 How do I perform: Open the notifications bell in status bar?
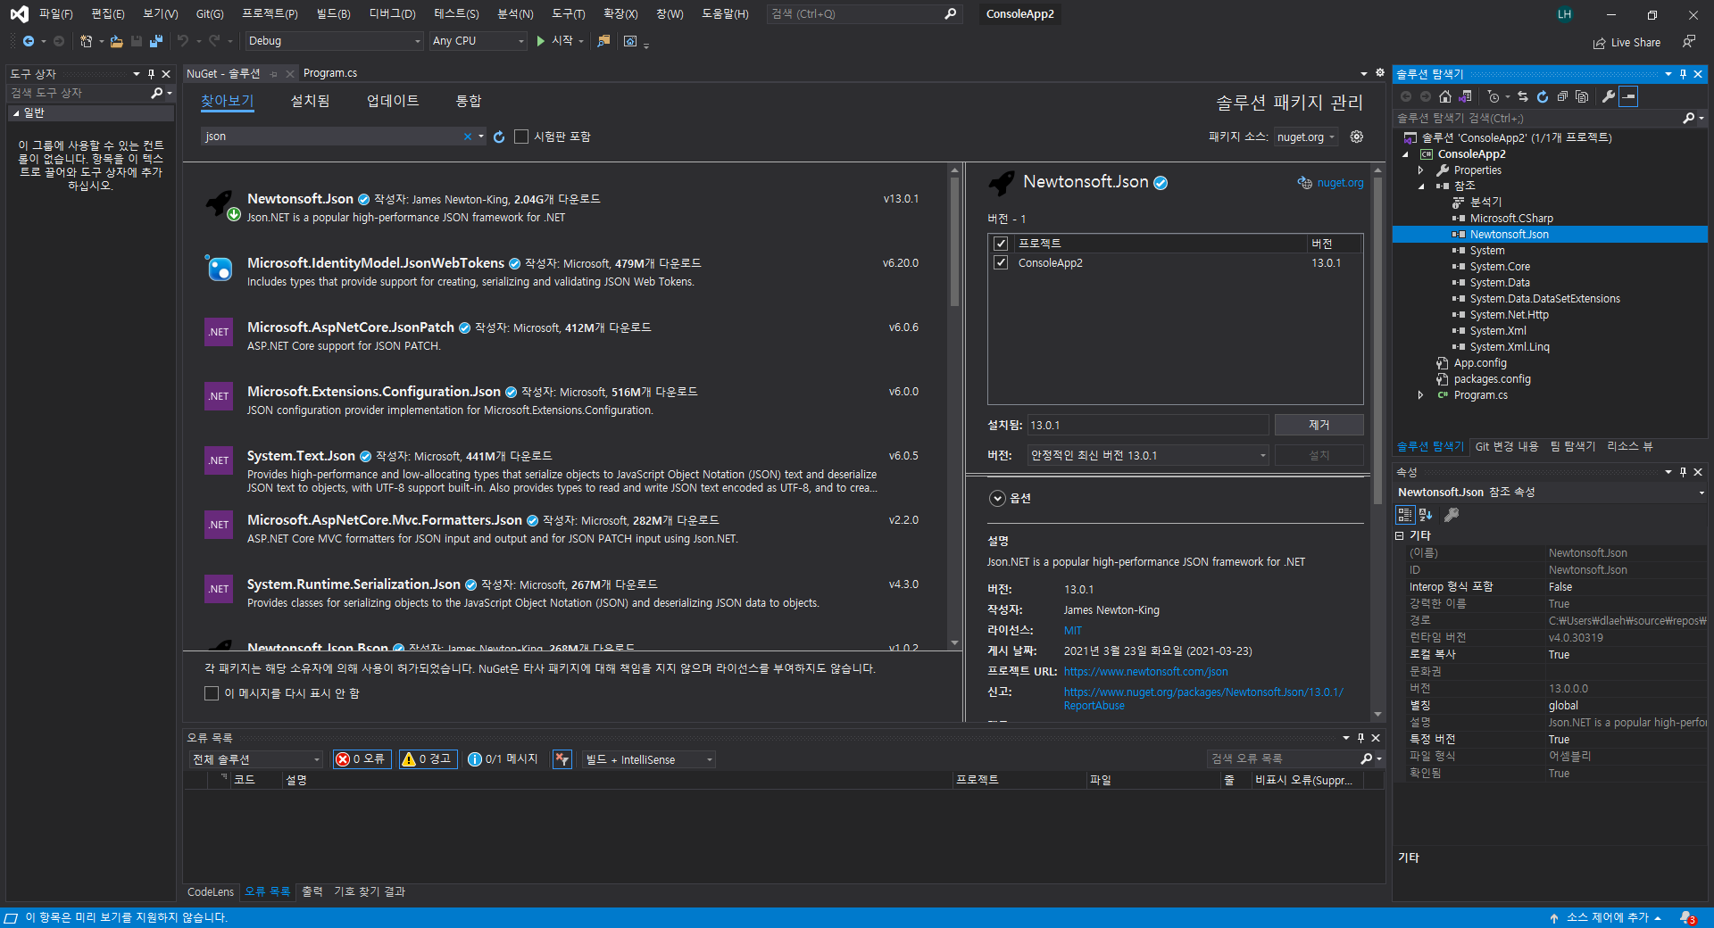(x=1687, y=917)
